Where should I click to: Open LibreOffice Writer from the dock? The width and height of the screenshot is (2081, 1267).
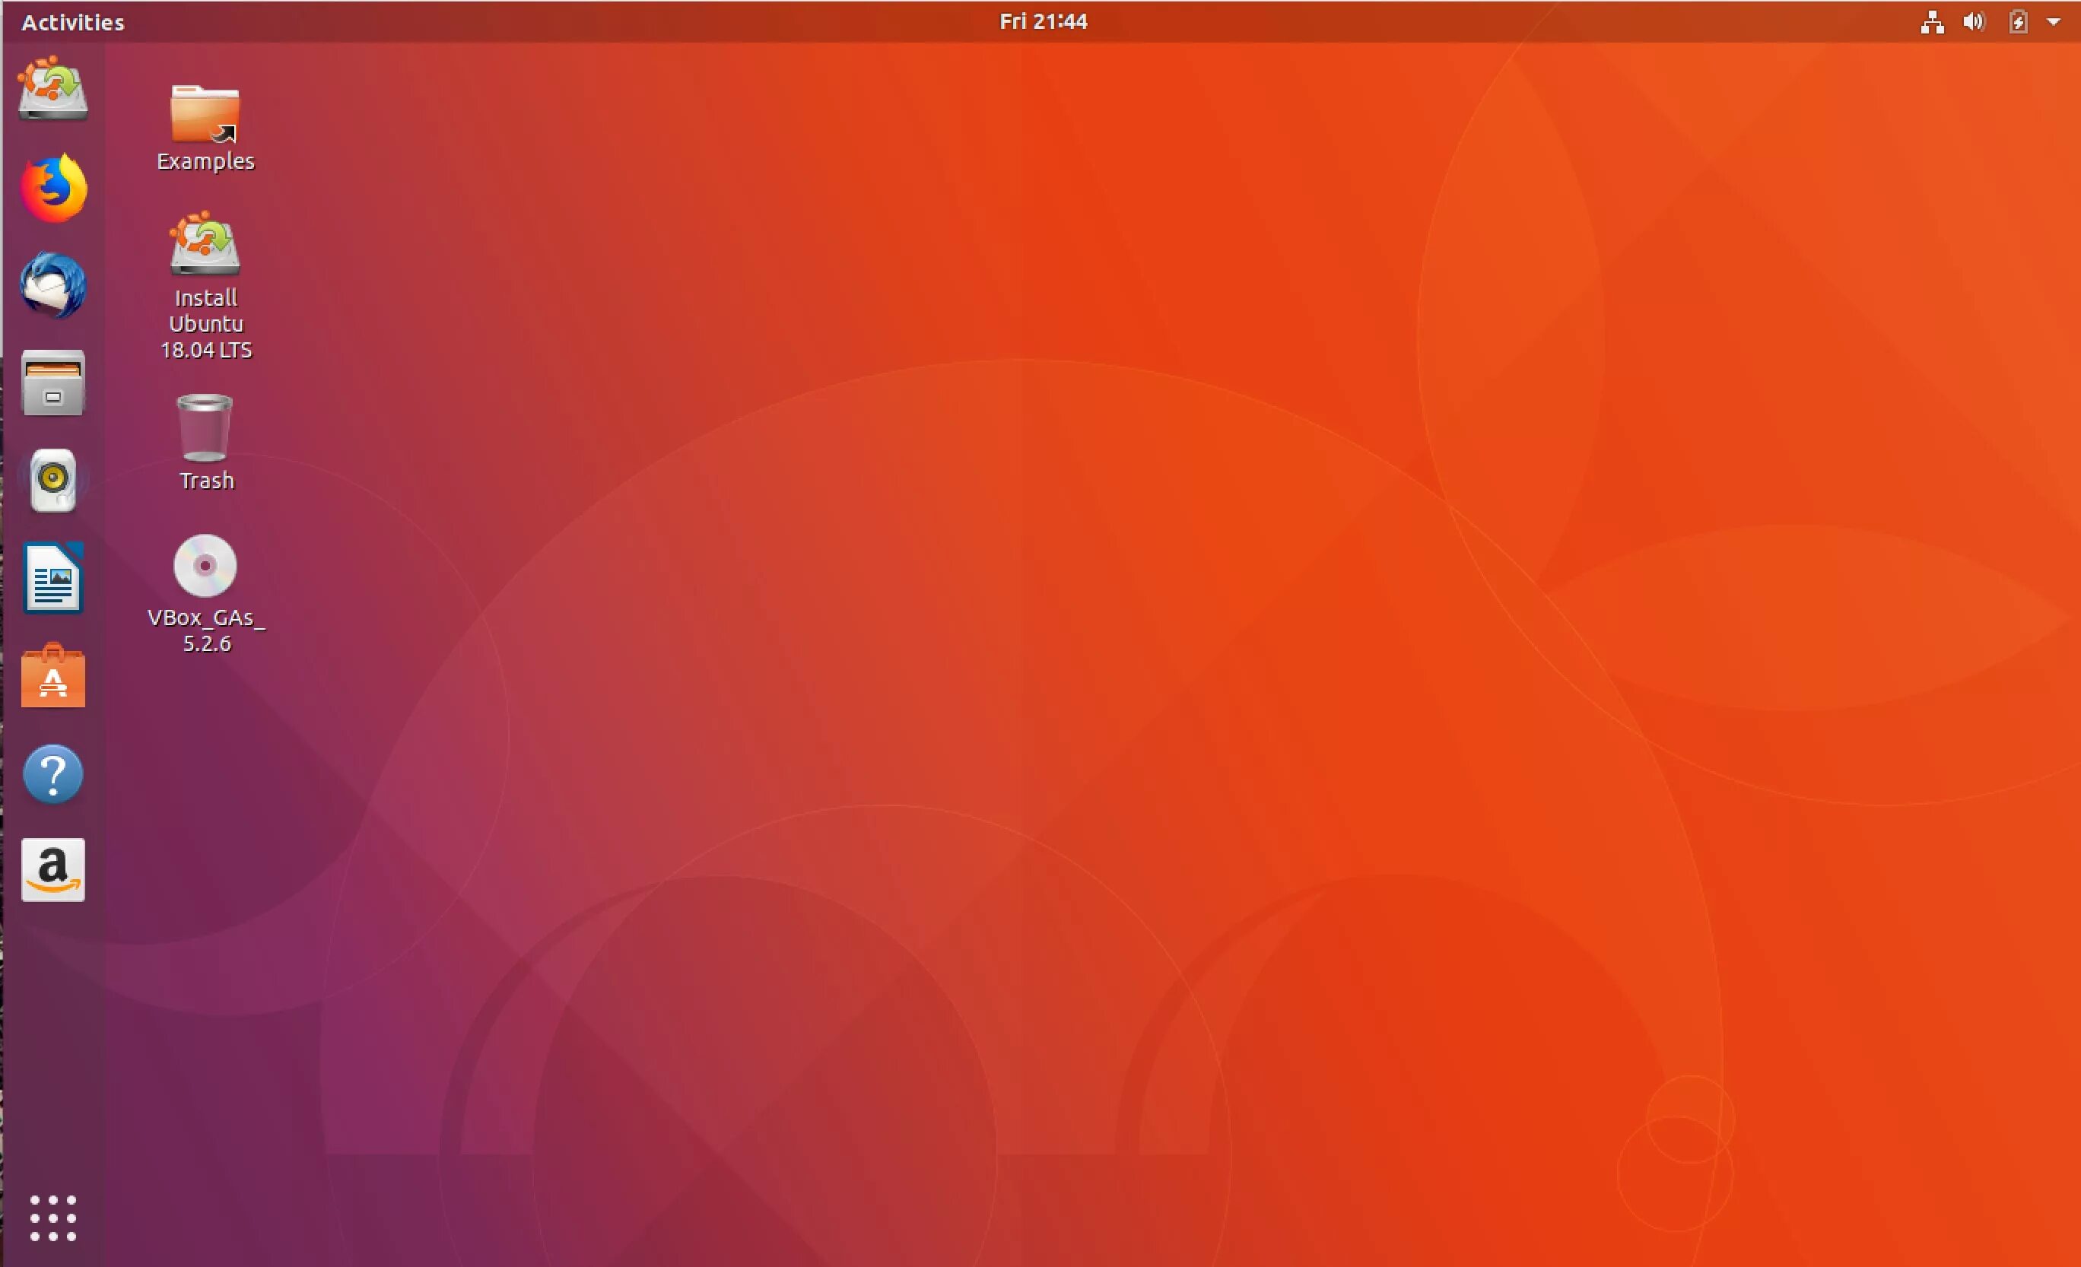(53, 579)
